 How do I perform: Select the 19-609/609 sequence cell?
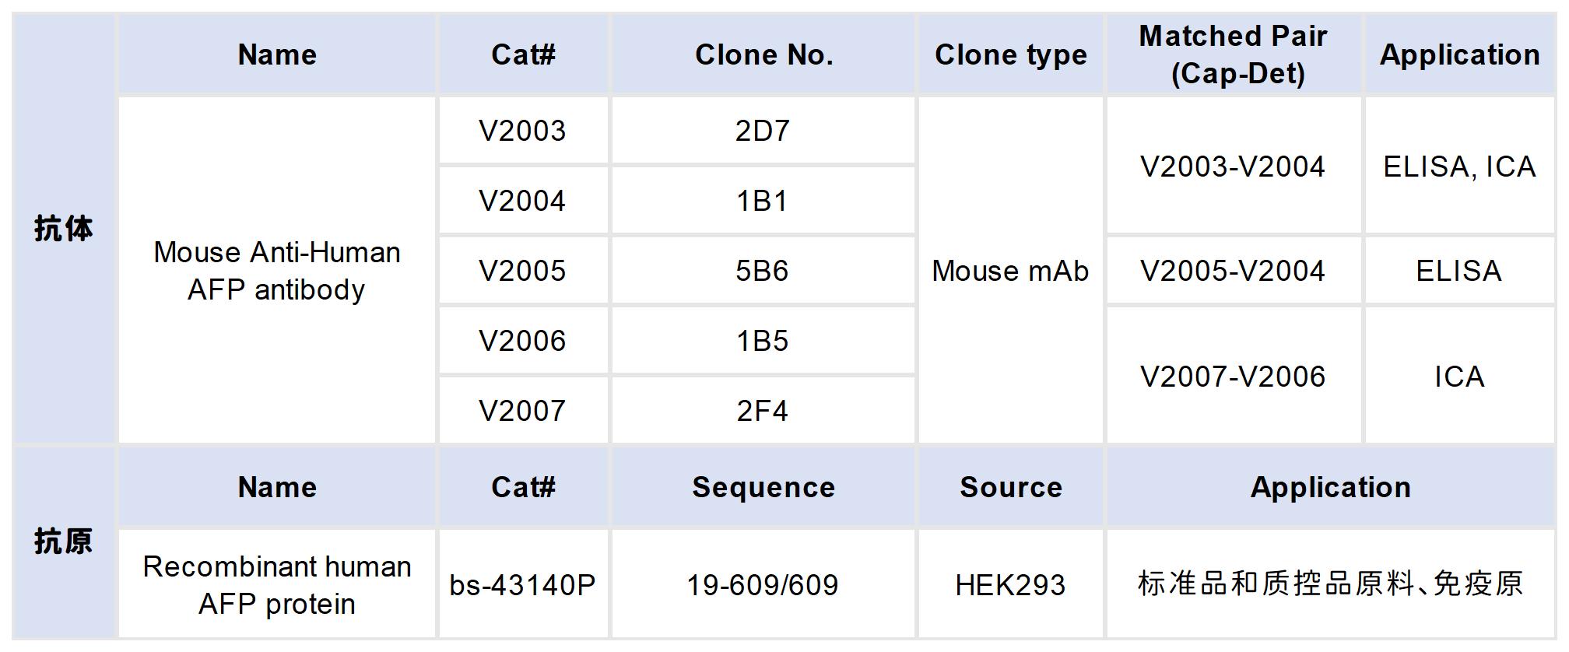[x=763, y=585]
